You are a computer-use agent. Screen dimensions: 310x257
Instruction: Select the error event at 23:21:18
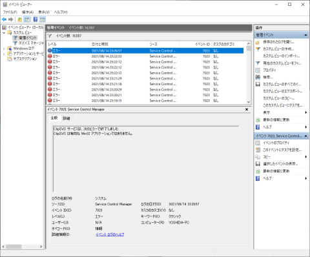145,84
